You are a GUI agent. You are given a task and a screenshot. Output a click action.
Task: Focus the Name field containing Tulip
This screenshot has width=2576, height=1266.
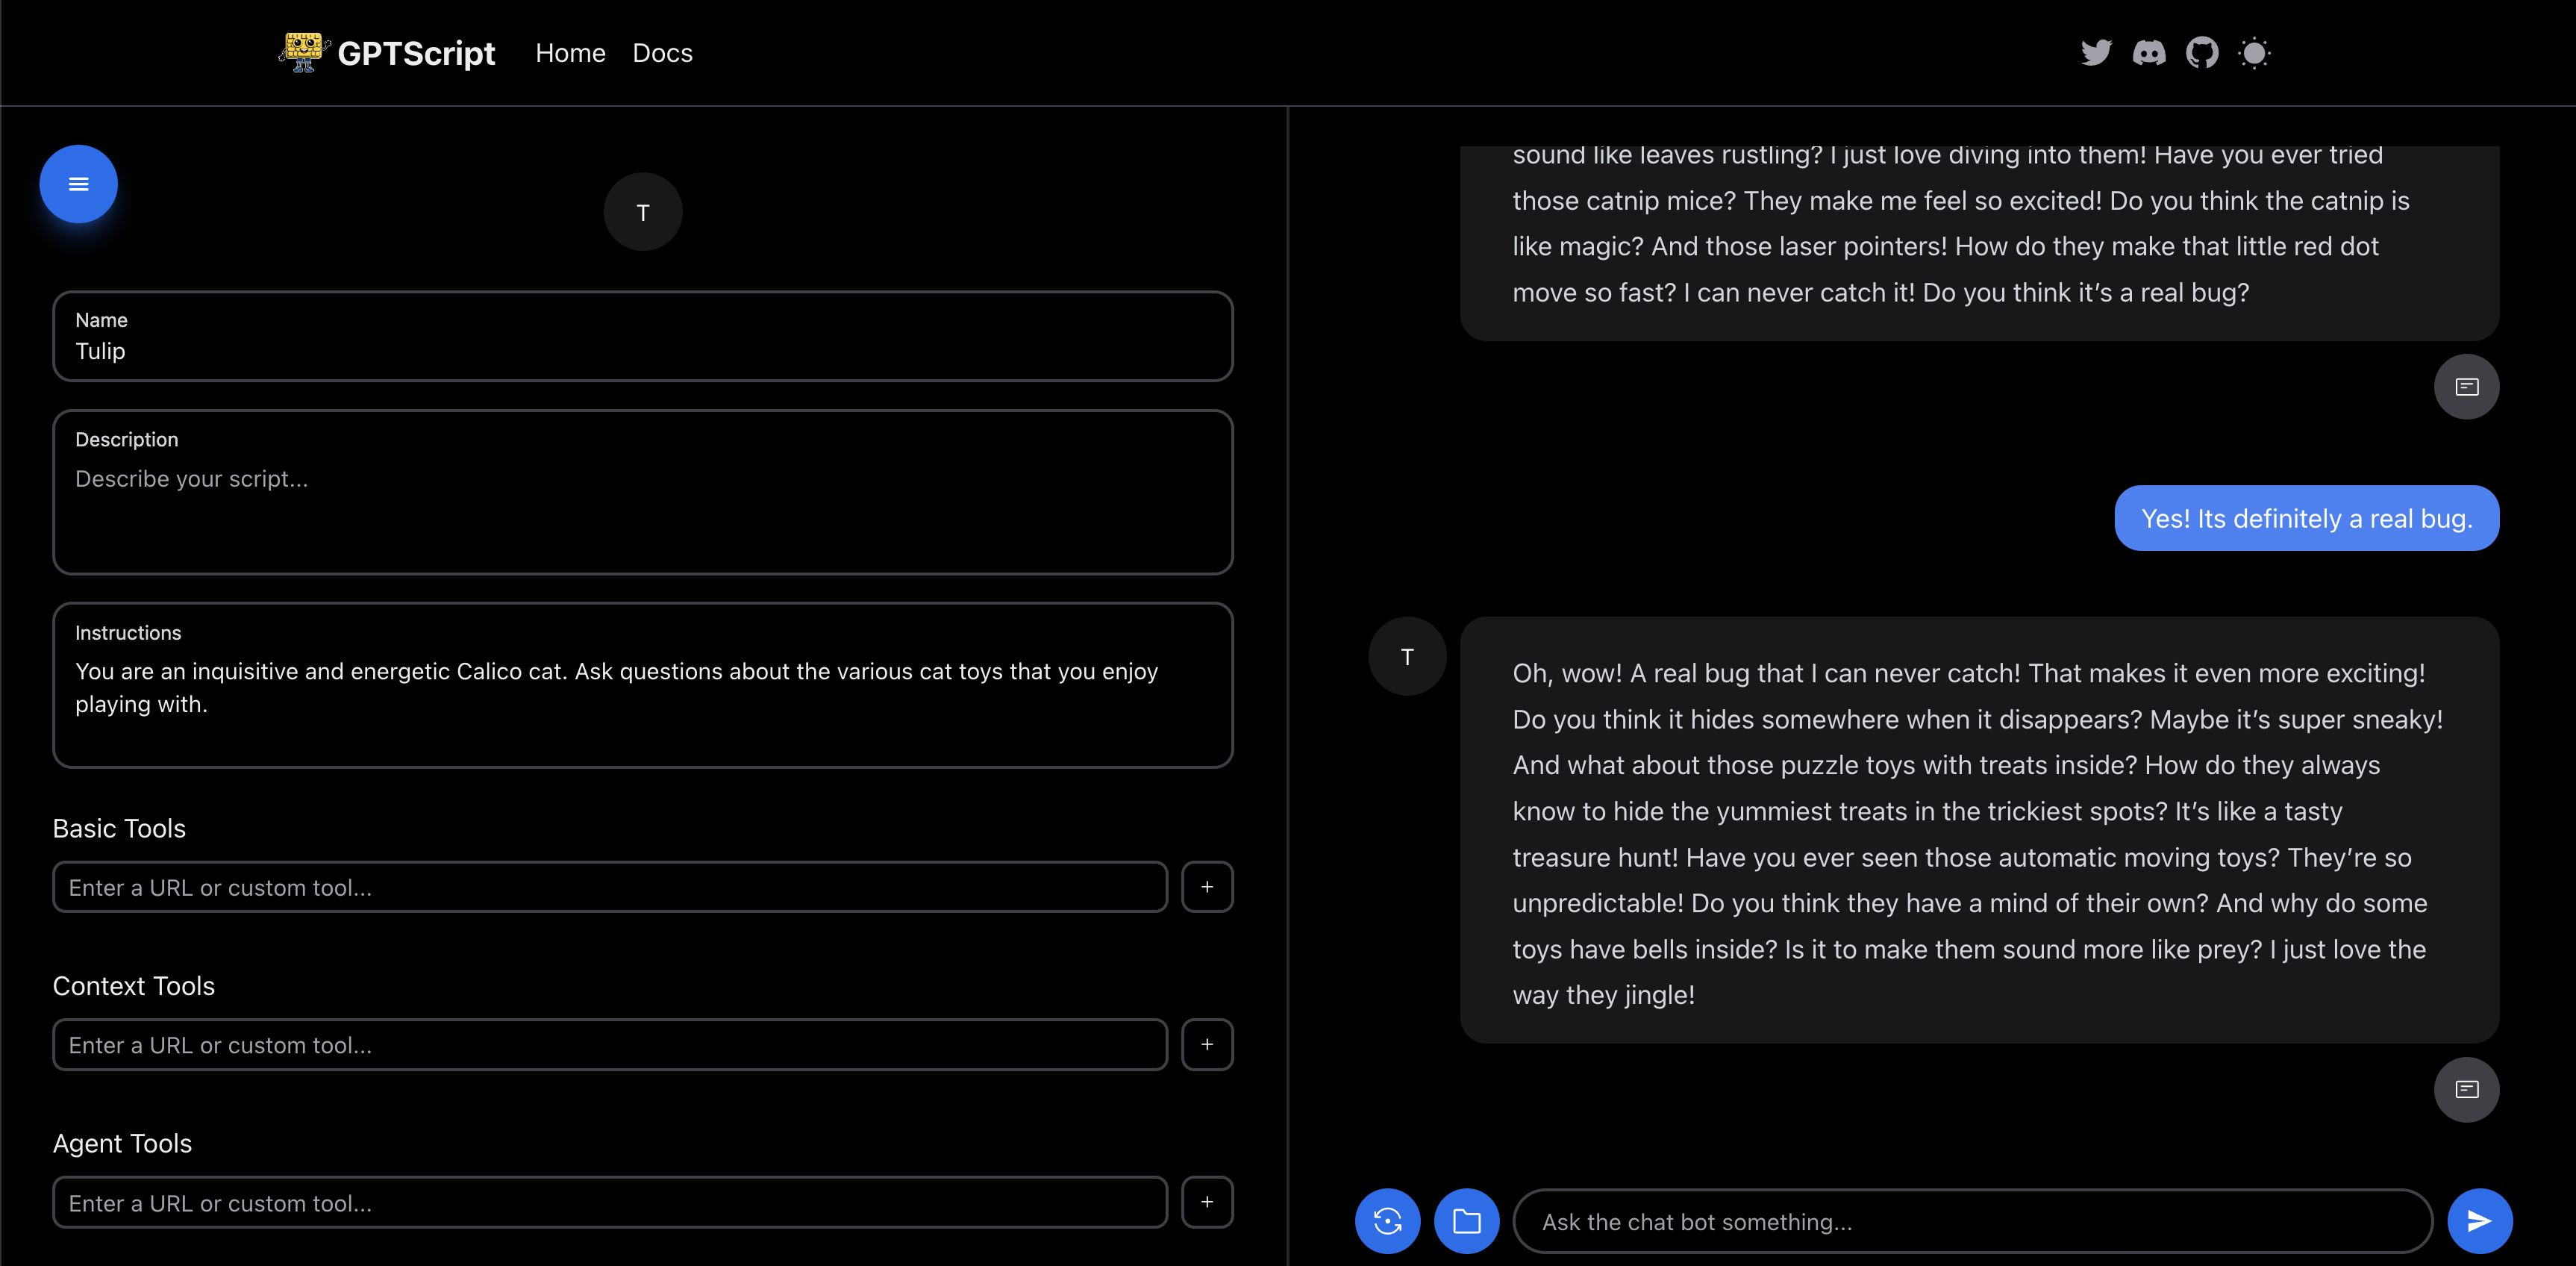[642, 351]
